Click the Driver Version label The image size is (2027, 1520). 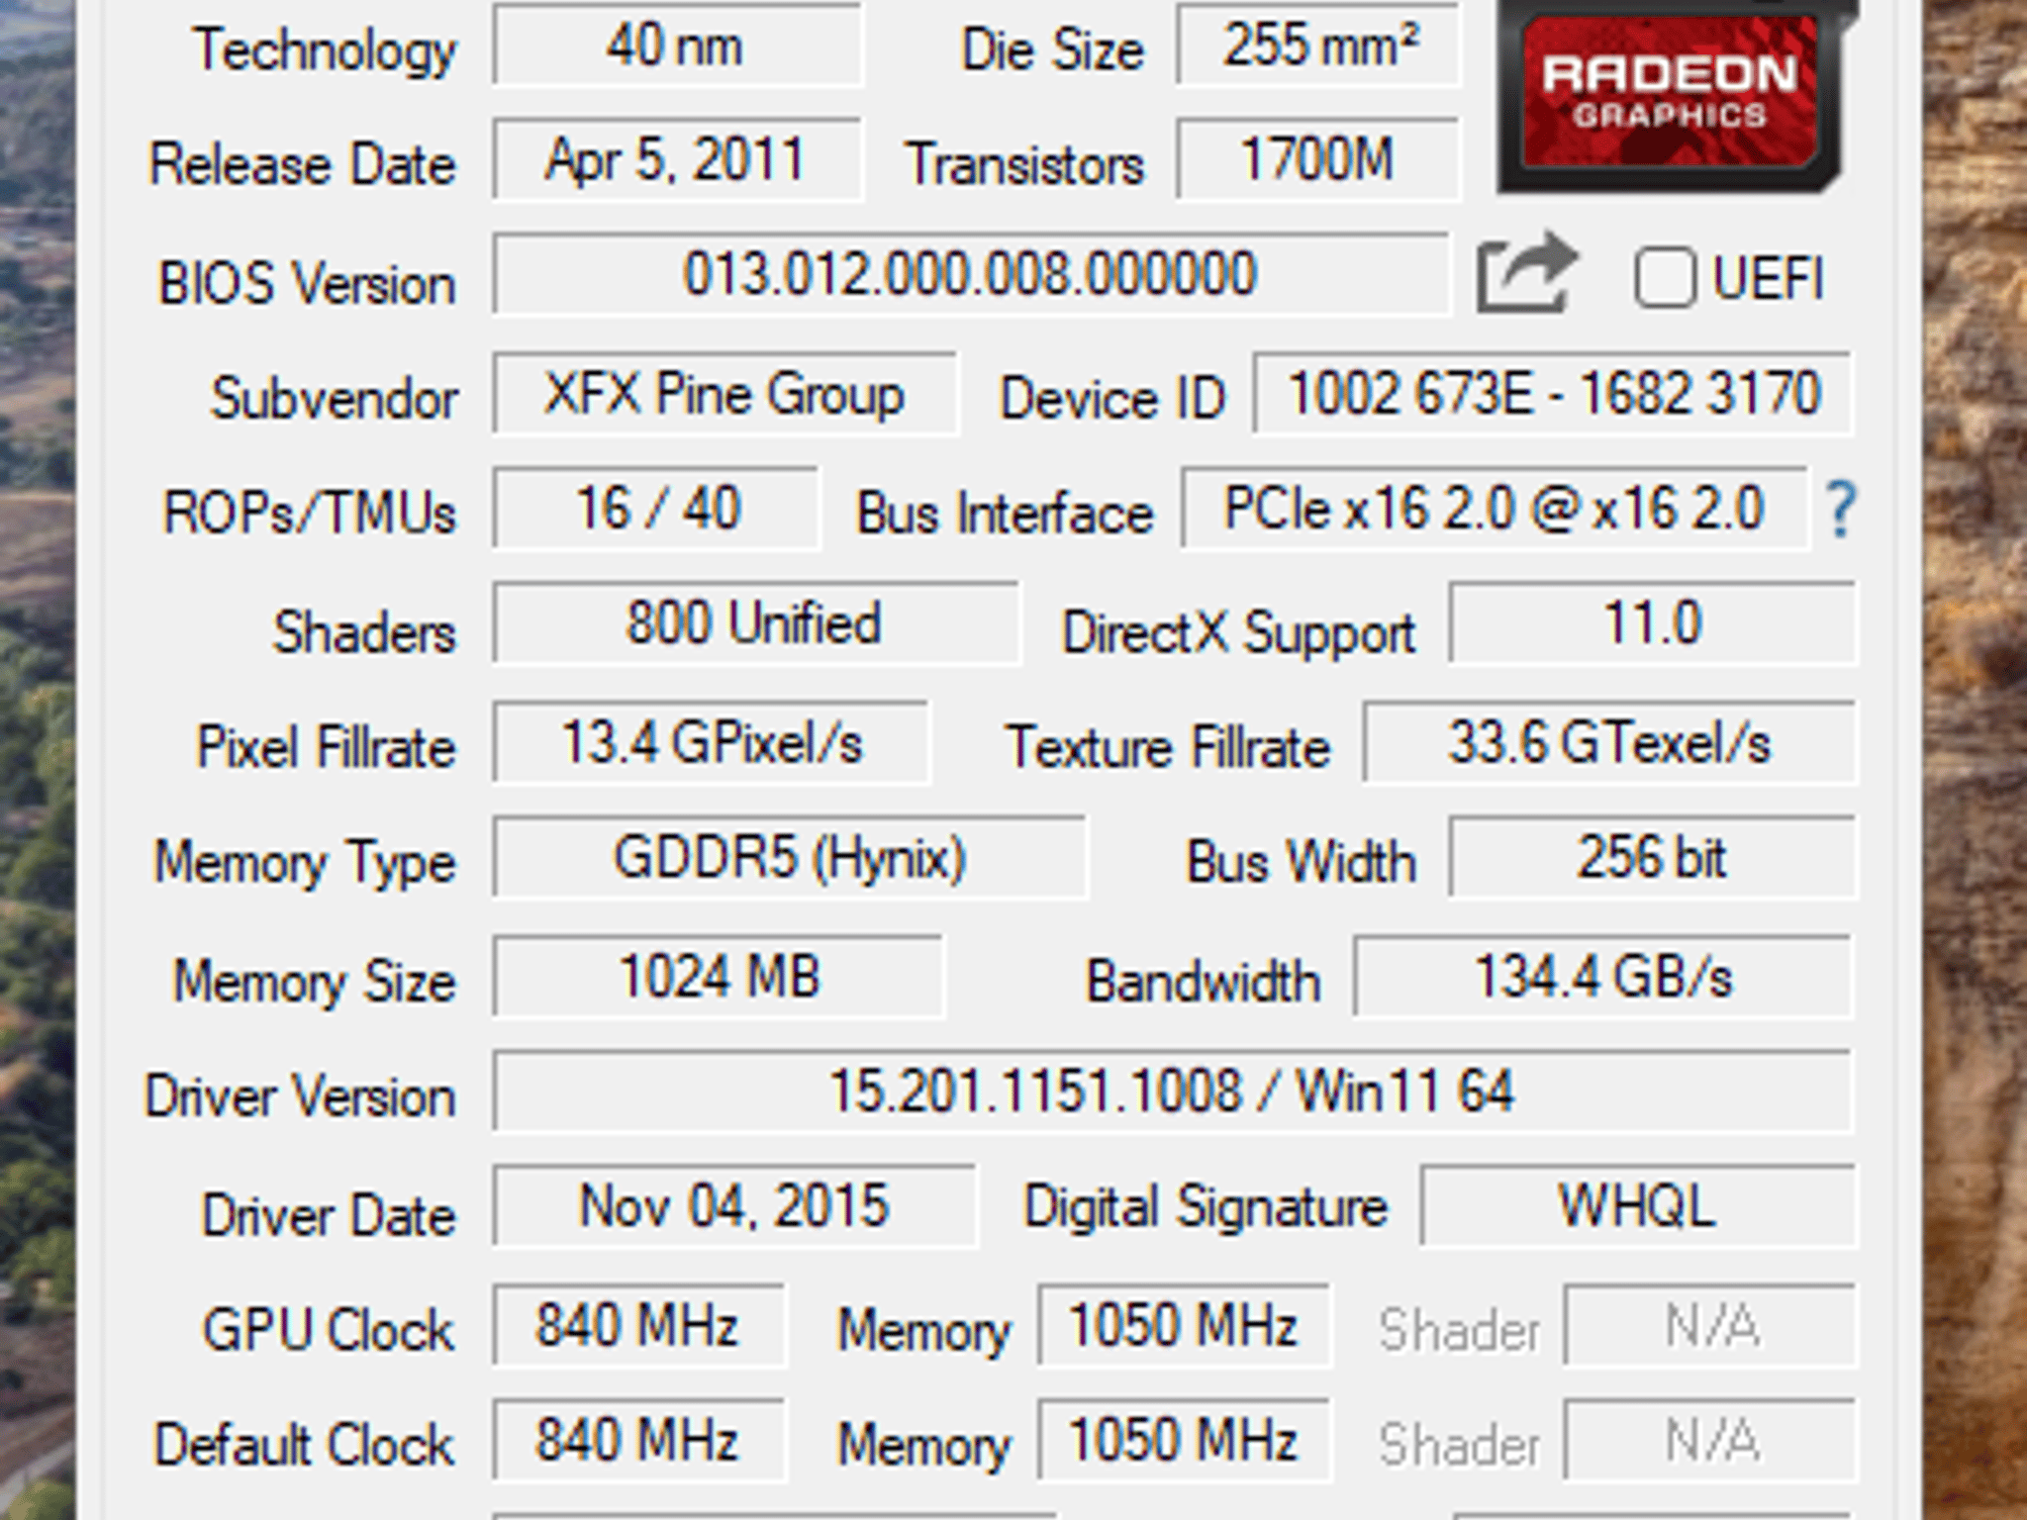tap(300, 1096)
